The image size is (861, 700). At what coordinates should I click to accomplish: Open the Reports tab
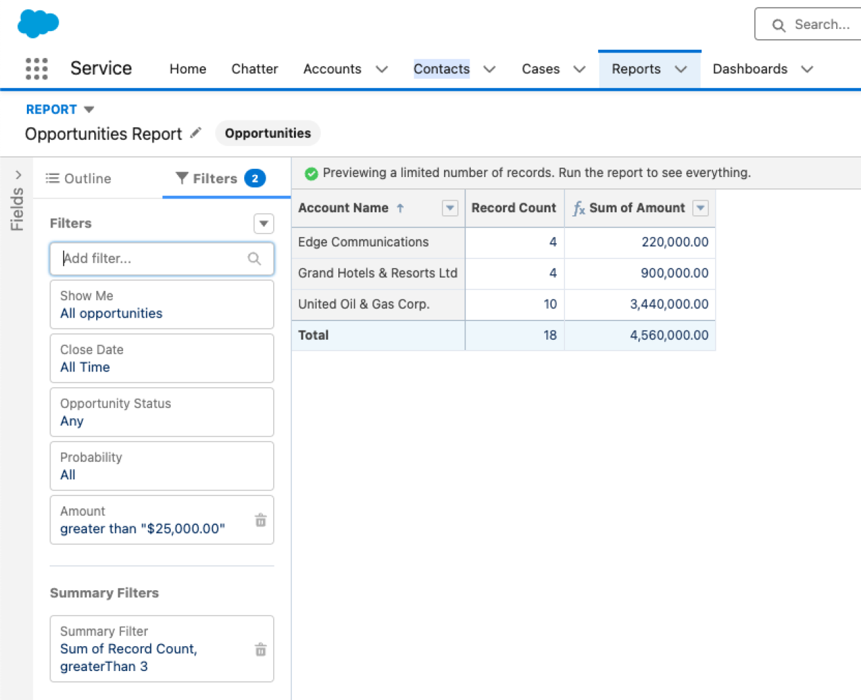tap(636, 69)
